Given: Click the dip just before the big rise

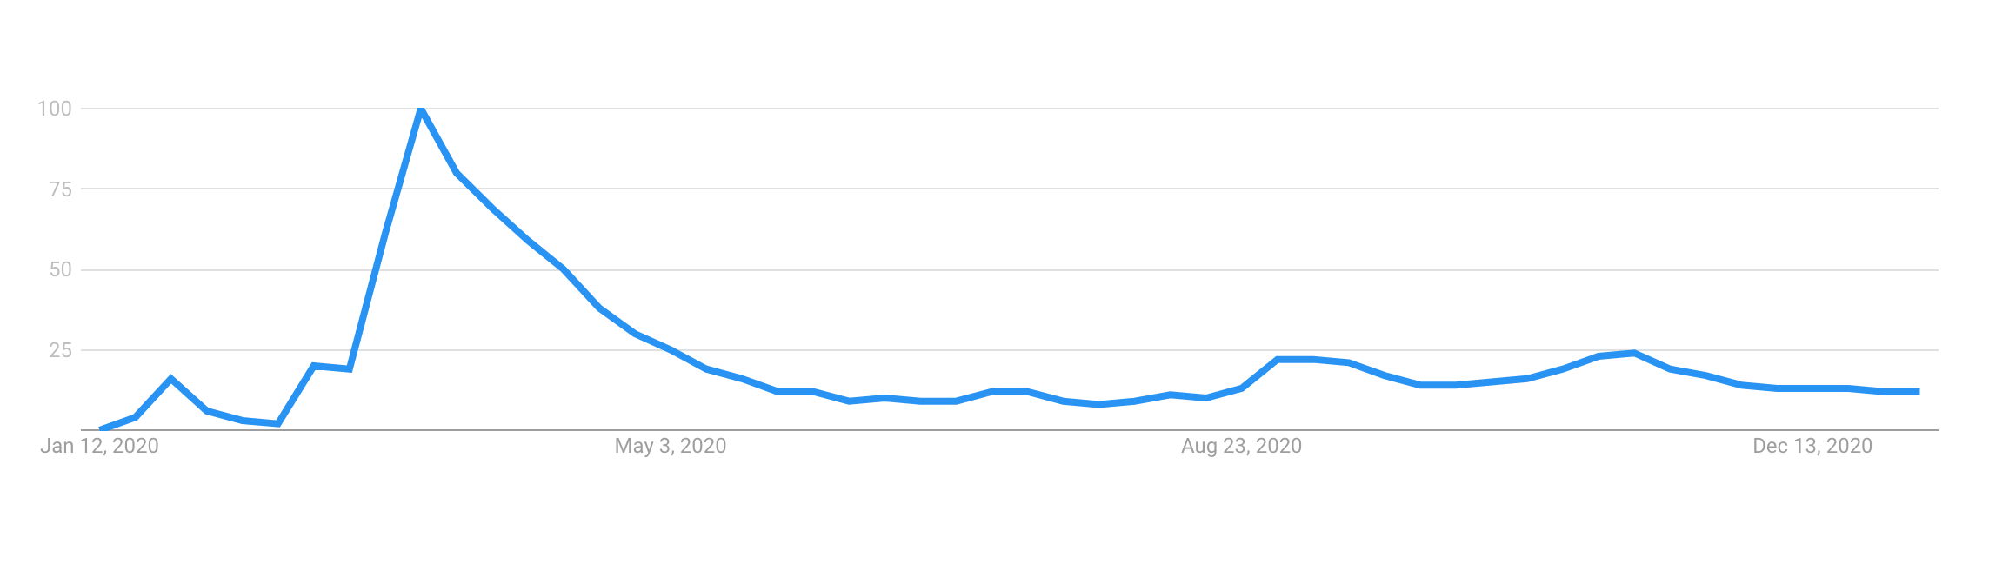Looking at the screenshot, I should pos(277,423).
